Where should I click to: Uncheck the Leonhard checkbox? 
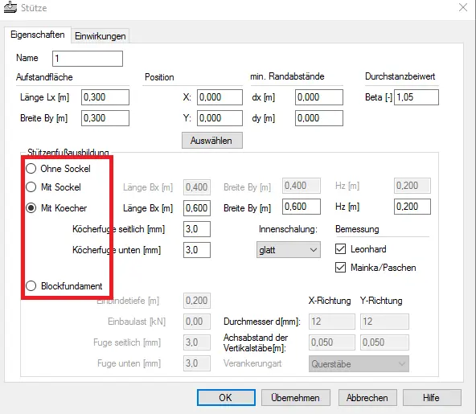tap(340, 249)
